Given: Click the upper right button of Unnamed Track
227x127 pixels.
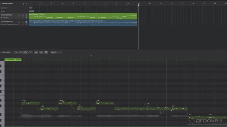Looking at the screenshot, I should click(26, 15).
